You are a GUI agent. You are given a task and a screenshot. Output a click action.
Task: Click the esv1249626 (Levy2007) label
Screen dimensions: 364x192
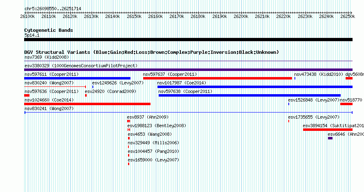coord(118,83)
